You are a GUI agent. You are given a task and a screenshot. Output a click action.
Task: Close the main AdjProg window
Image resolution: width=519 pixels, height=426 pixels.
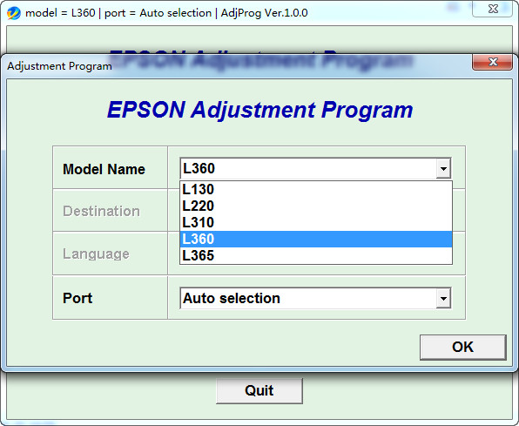[x=492, y=9]
